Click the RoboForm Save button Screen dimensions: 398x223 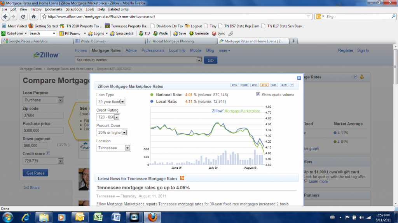pyautogui.click(x=180, y=33)
